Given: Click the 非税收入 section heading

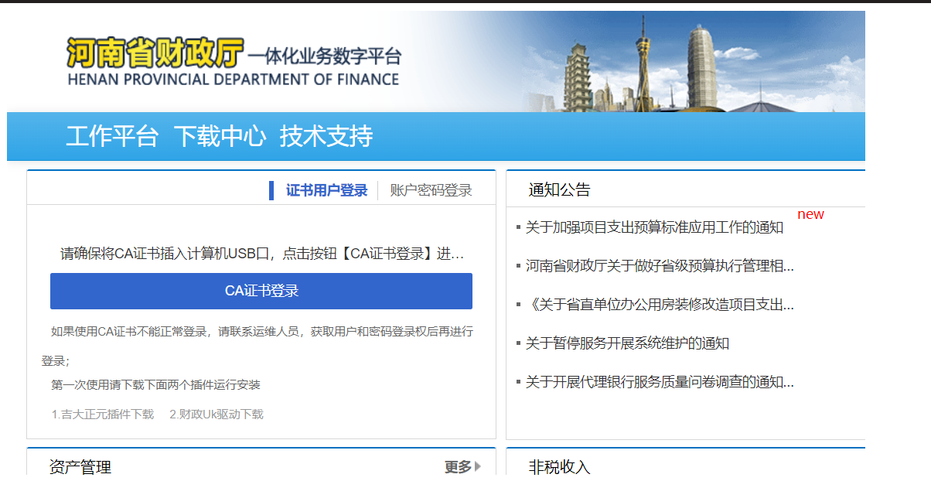Looking at the screenshot, I should [559, 467].
